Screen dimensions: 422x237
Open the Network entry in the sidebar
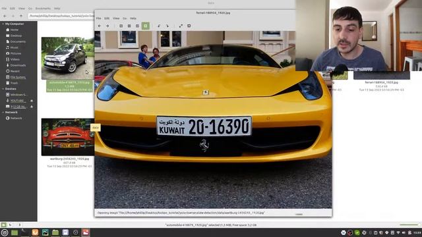pyautogui.click(x=16, y=118)
